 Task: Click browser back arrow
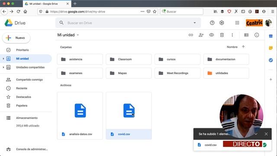coord(4,12)
